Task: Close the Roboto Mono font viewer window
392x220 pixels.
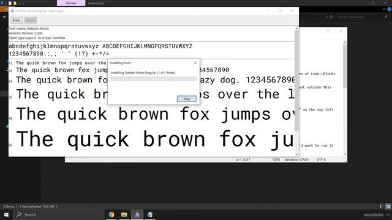Action: click(x=293, y=11)
